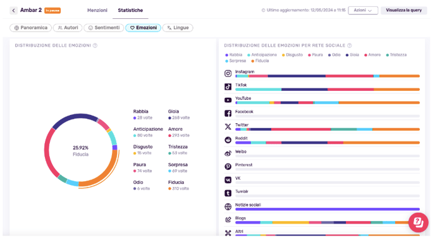Click the TikTok emotion distribution bar
This screenshot has height=245, width=435.
pos(328,90)
